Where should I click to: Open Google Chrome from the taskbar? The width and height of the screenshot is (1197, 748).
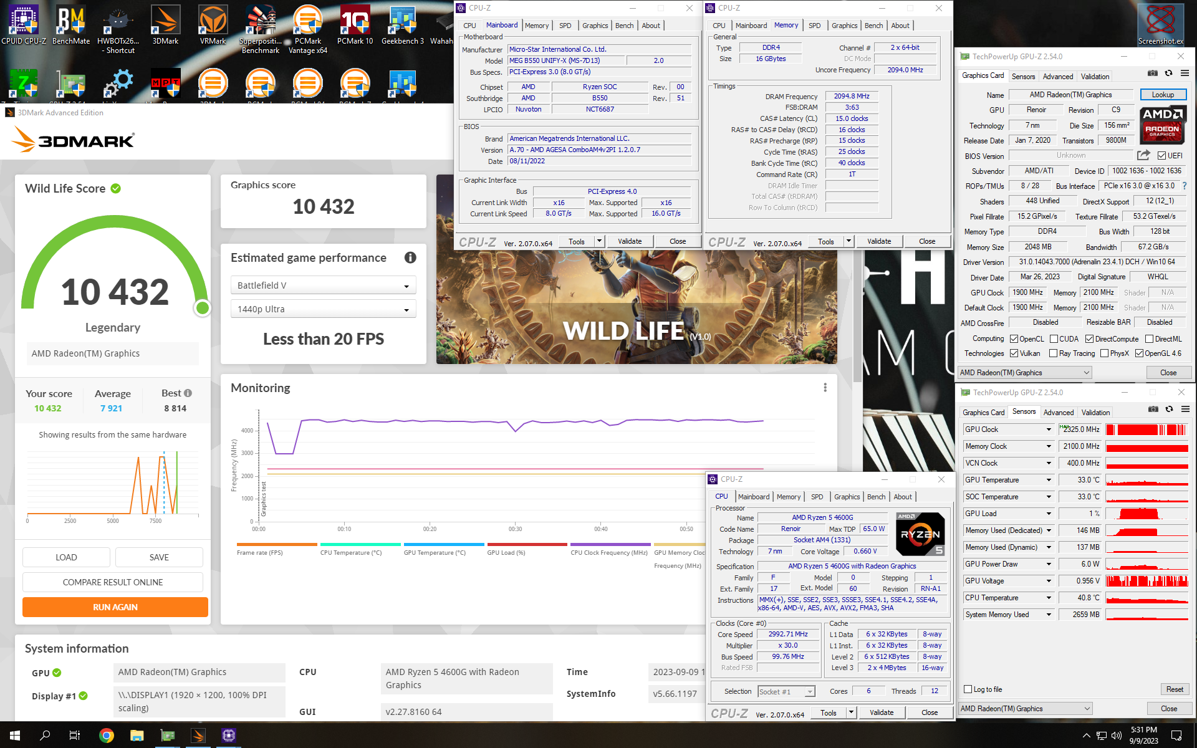pos(107,736)
